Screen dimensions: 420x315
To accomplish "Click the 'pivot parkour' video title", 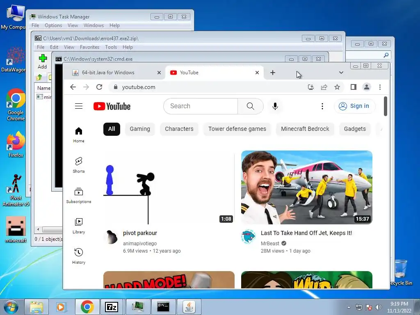I will tap(140, 233).
